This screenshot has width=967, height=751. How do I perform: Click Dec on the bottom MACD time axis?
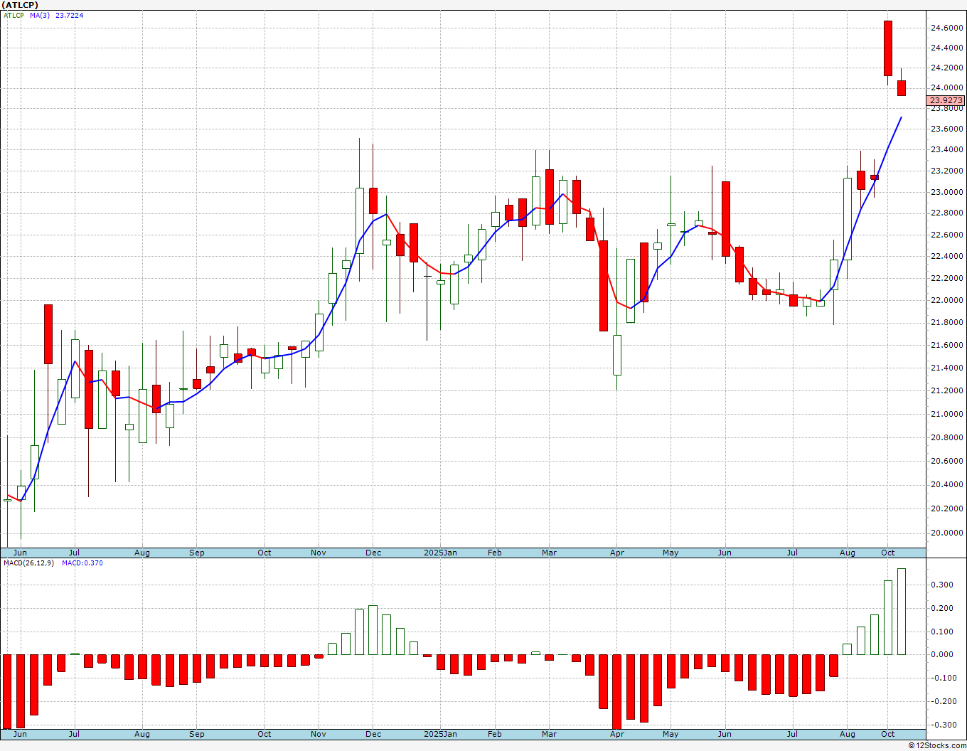pyautogui.click(x=373, y=734)
